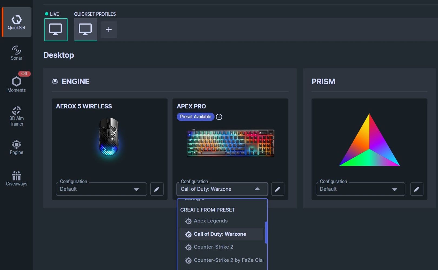The height and width of the screenshot is (270, 438).
Task: Edit Apex Pro configuration
Action: click(278, 189)
